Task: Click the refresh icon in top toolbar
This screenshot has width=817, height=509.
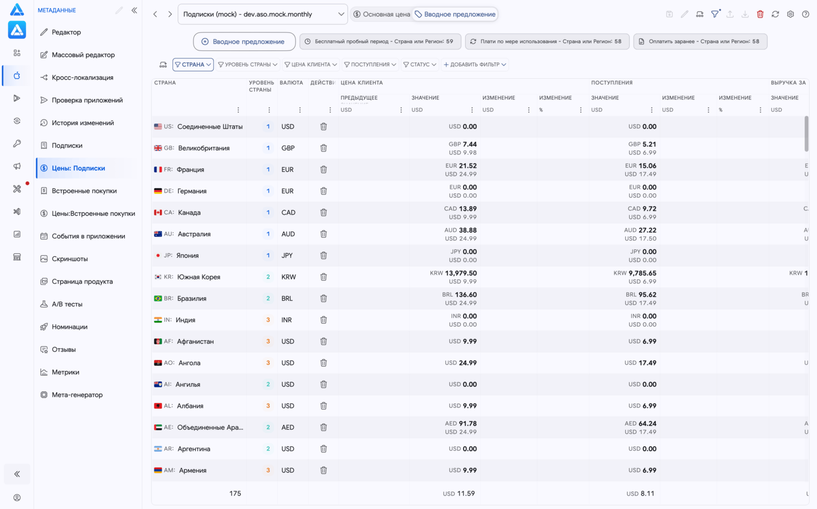Action: click(x=775, y=14)
